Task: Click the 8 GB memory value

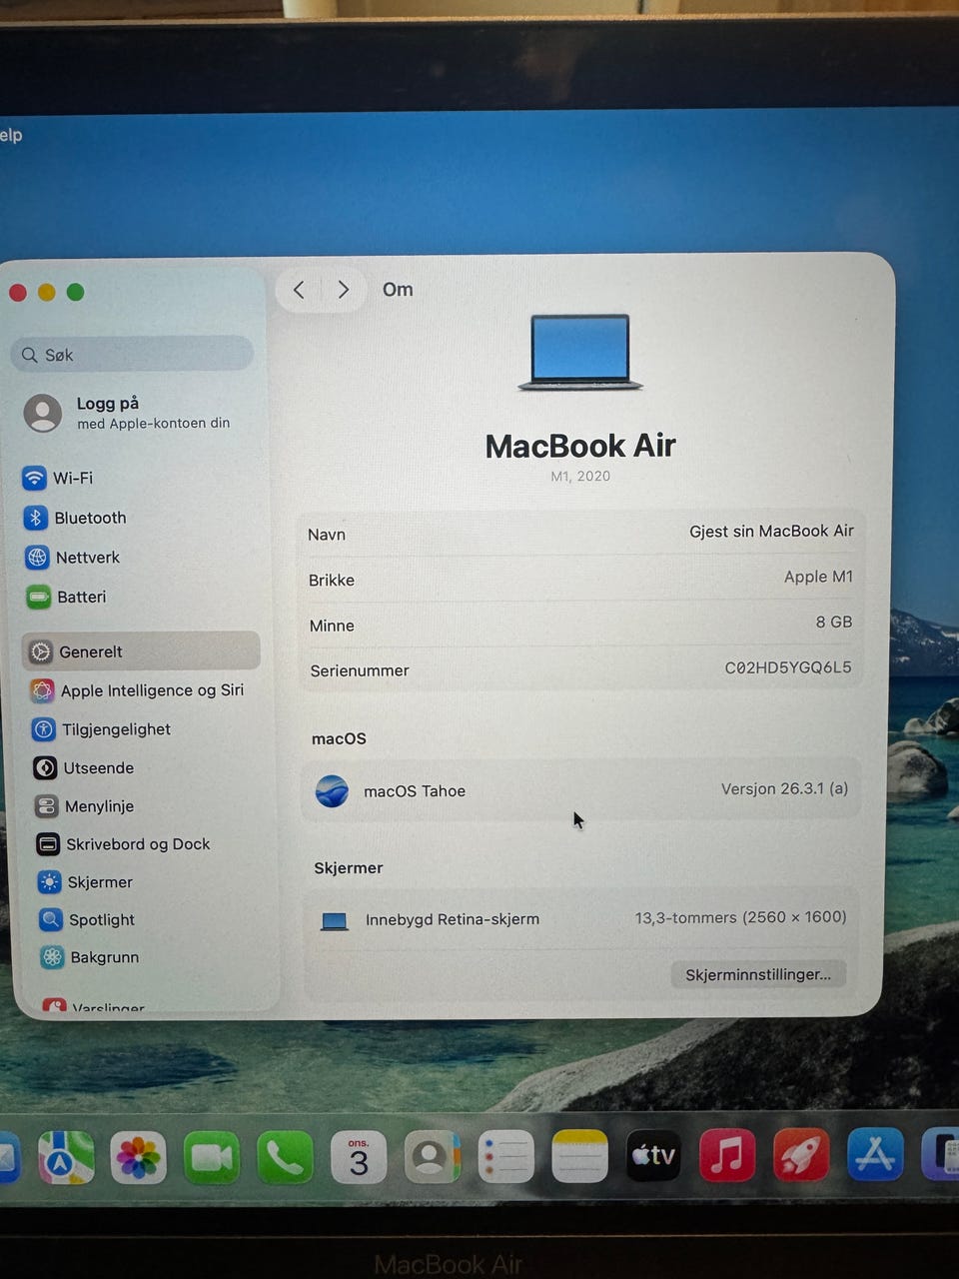Action: [x=834, y=622]
